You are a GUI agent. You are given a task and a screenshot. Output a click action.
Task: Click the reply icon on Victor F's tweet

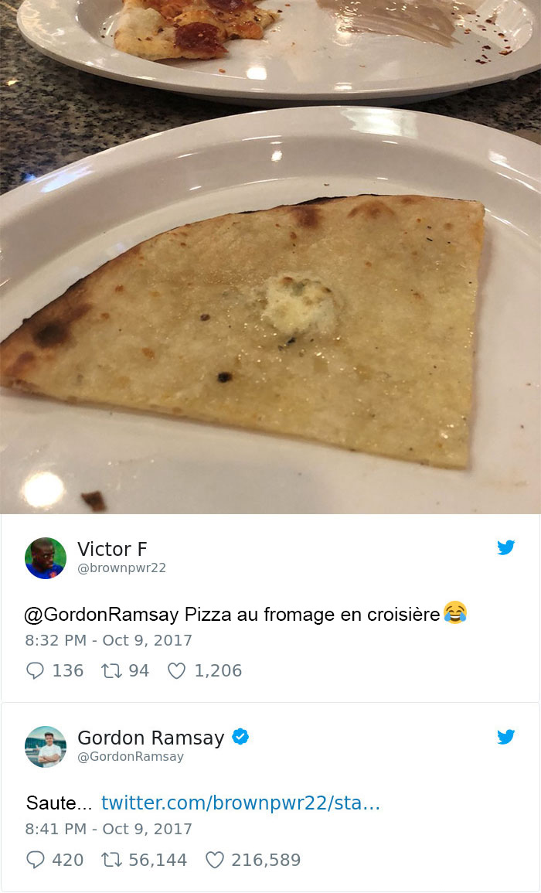click(36, 671)
